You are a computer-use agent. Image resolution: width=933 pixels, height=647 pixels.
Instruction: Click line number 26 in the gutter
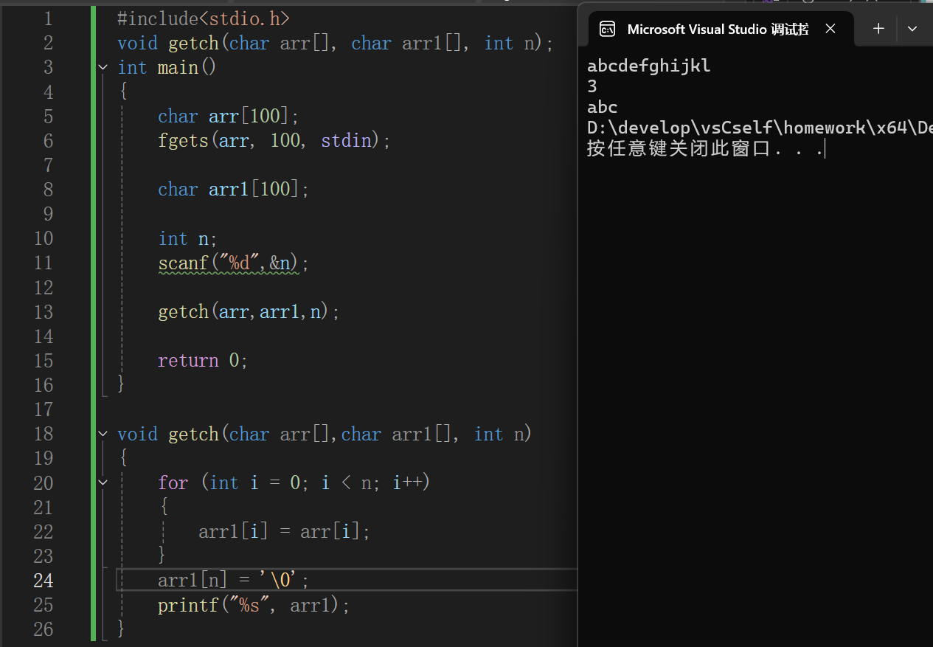tap(44, 629)
